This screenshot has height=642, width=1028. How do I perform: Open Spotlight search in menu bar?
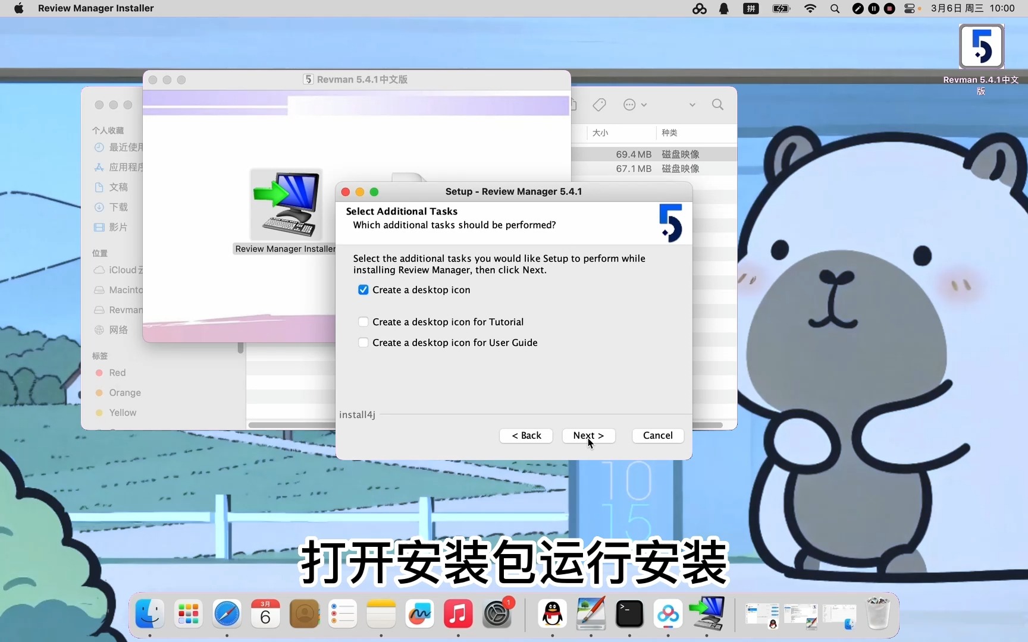point(835,8)
